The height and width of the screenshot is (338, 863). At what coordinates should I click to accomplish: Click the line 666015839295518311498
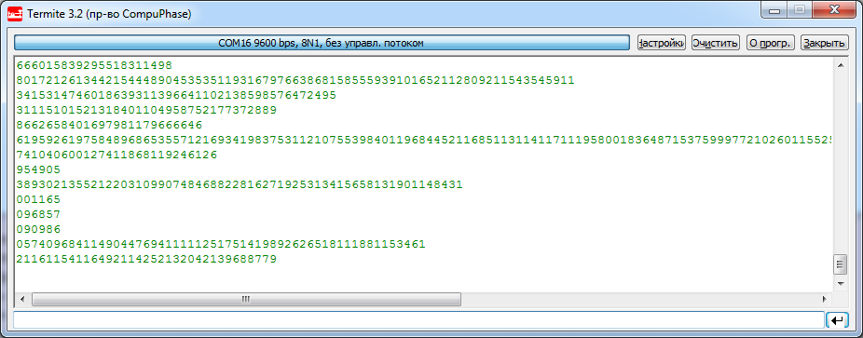pyautogui.click(x=94, y=65)
